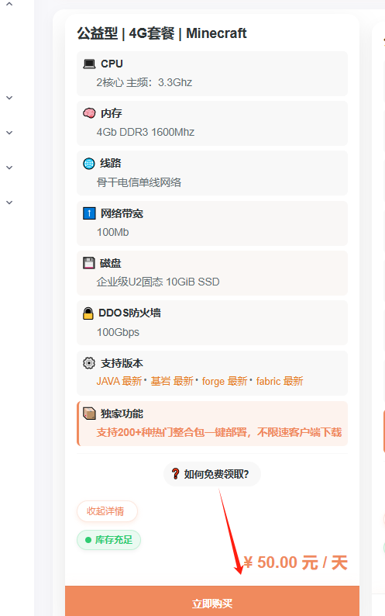Click the DDOS防火墙 heading text
The width and height of the screenshot is (385, 616).
pos(130,313)
